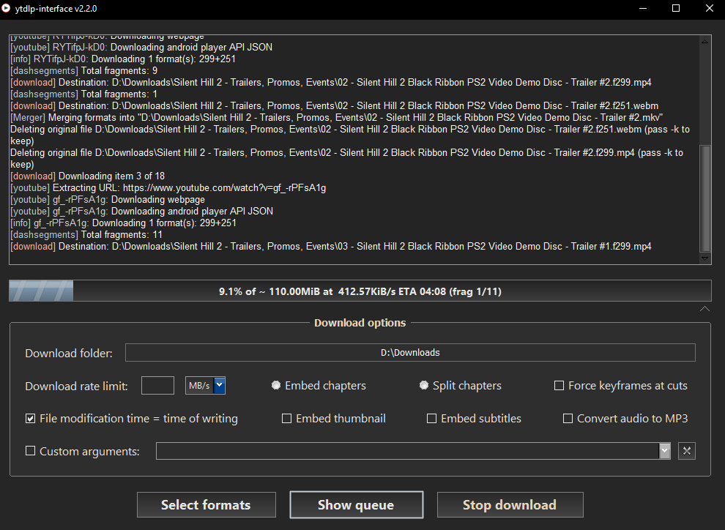This screenshot has height=530, width=725.
Task: Stop the current download
Action: [510, 504]
